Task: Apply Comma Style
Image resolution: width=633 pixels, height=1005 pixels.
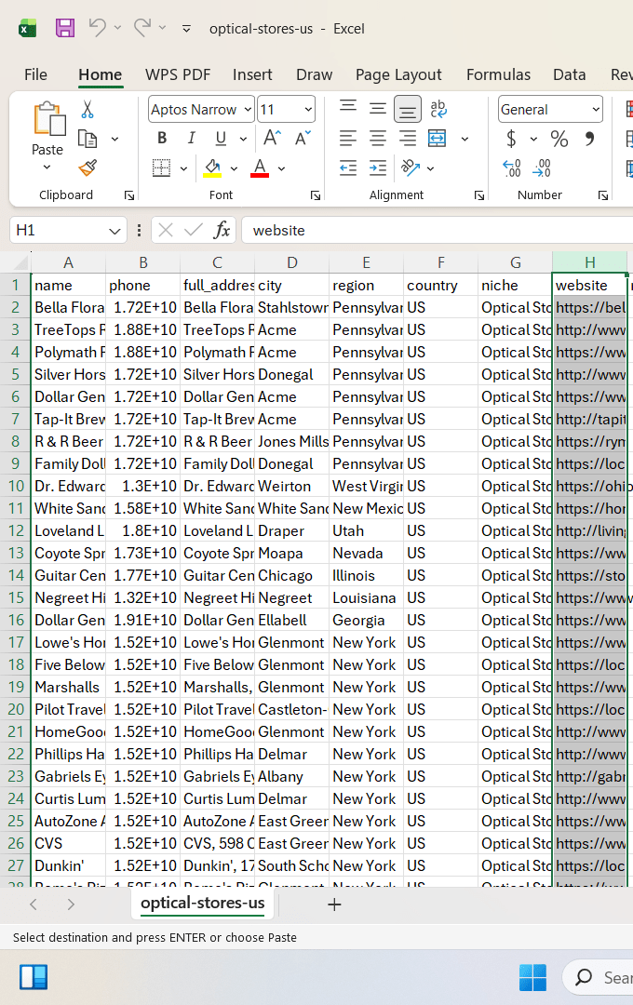Action: 589,139
